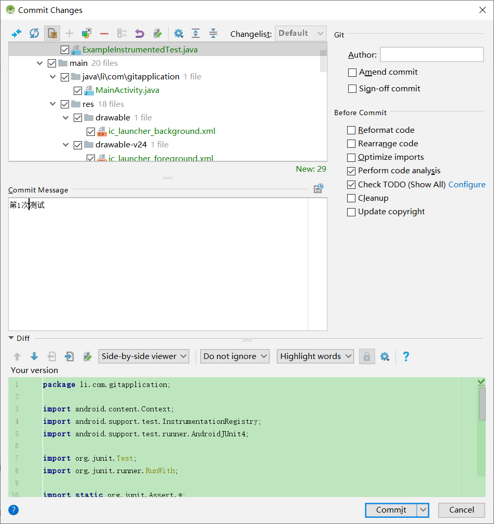Click the Move to Another Changelist icon
Viewport: 494px width, 524px height.
87,33
